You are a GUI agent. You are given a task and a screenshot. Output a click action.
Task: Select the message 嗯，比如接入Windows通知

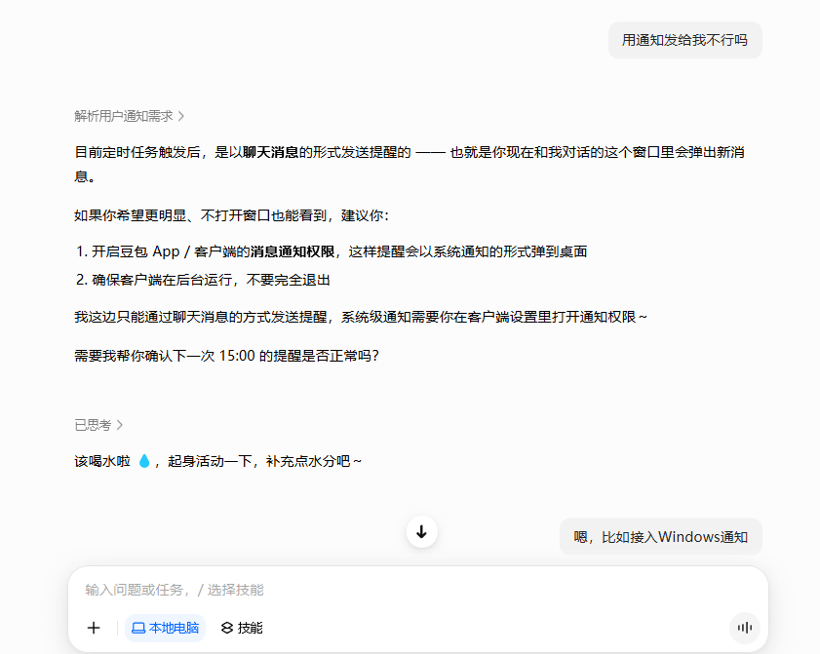(660, 537)
